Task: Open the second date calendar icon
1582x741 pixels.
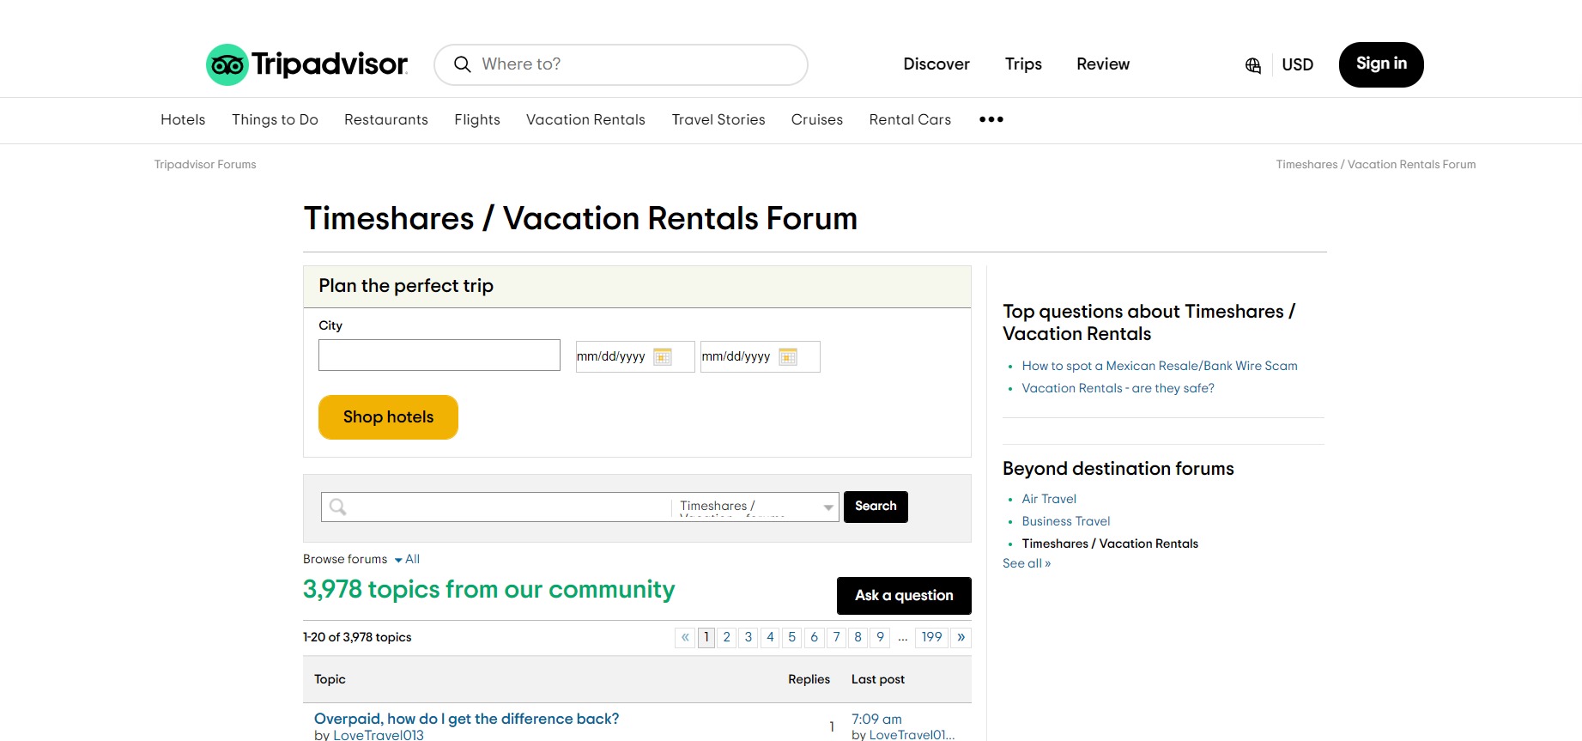Action: click(788, 356)
